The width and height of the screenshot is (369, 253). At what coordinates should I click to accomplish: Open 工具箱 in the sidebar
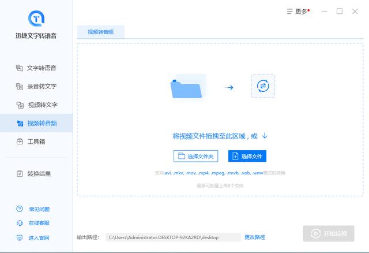(x=36, y=142)
